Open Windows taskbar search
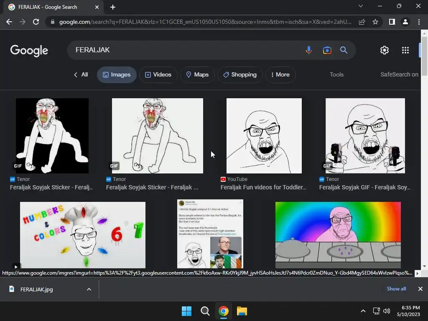Viewport: 428px width, 321px height. click(205, 311)
